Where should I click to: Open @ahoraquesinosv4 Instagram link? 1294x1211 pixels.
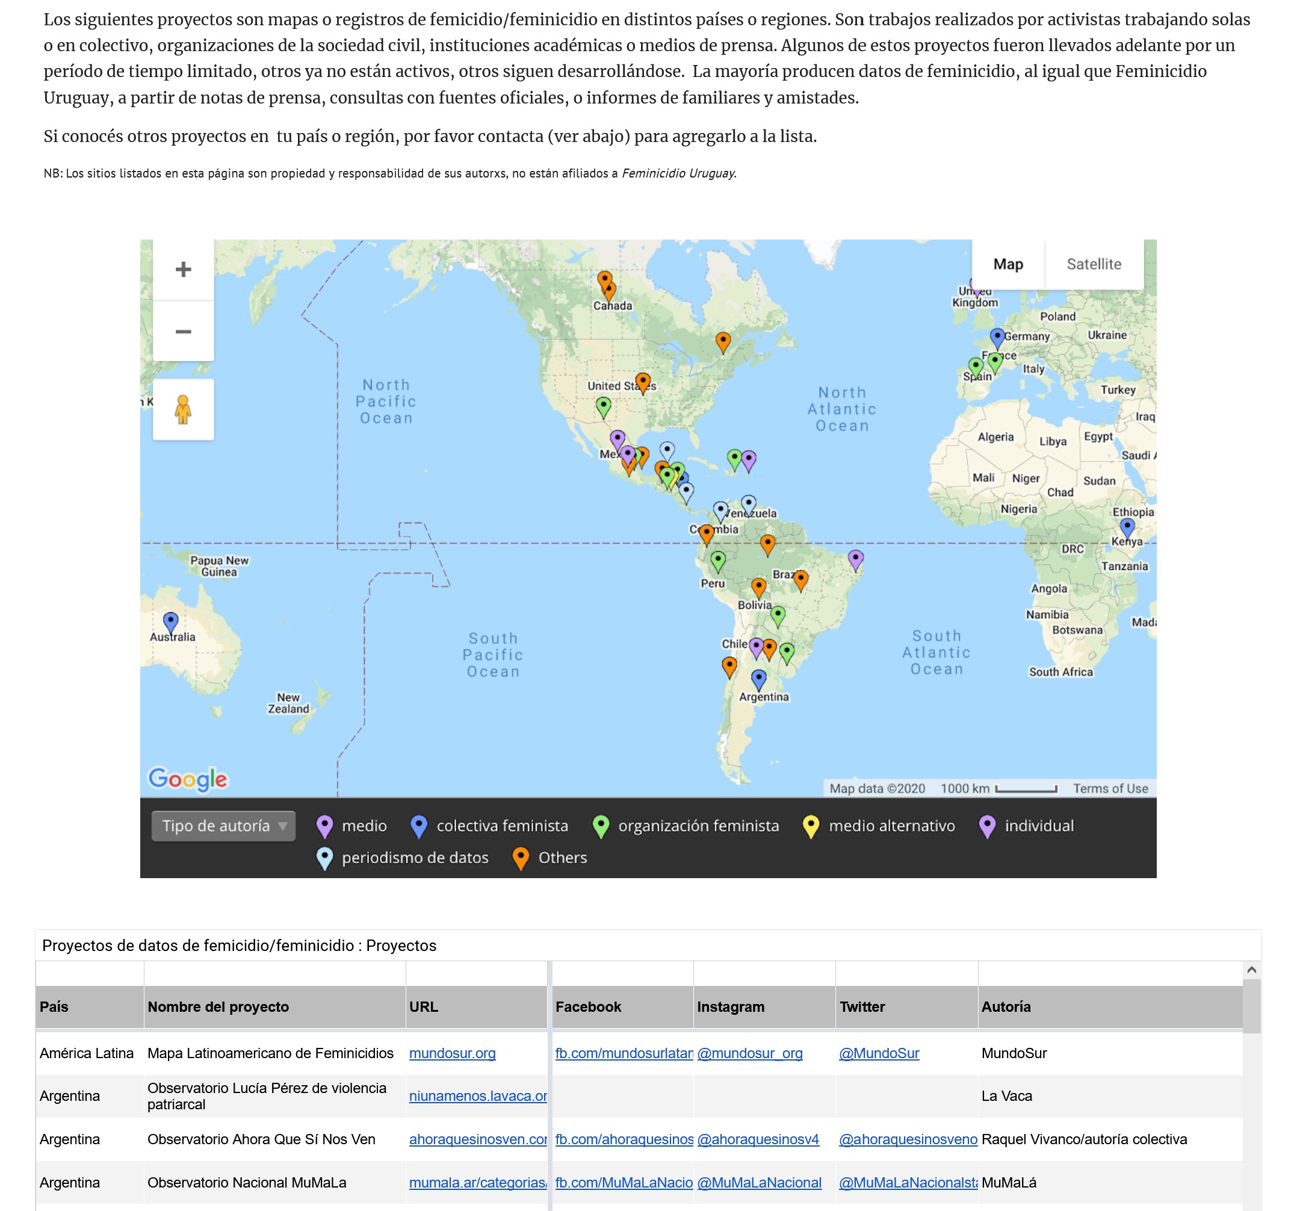[x=758, y=1139]
